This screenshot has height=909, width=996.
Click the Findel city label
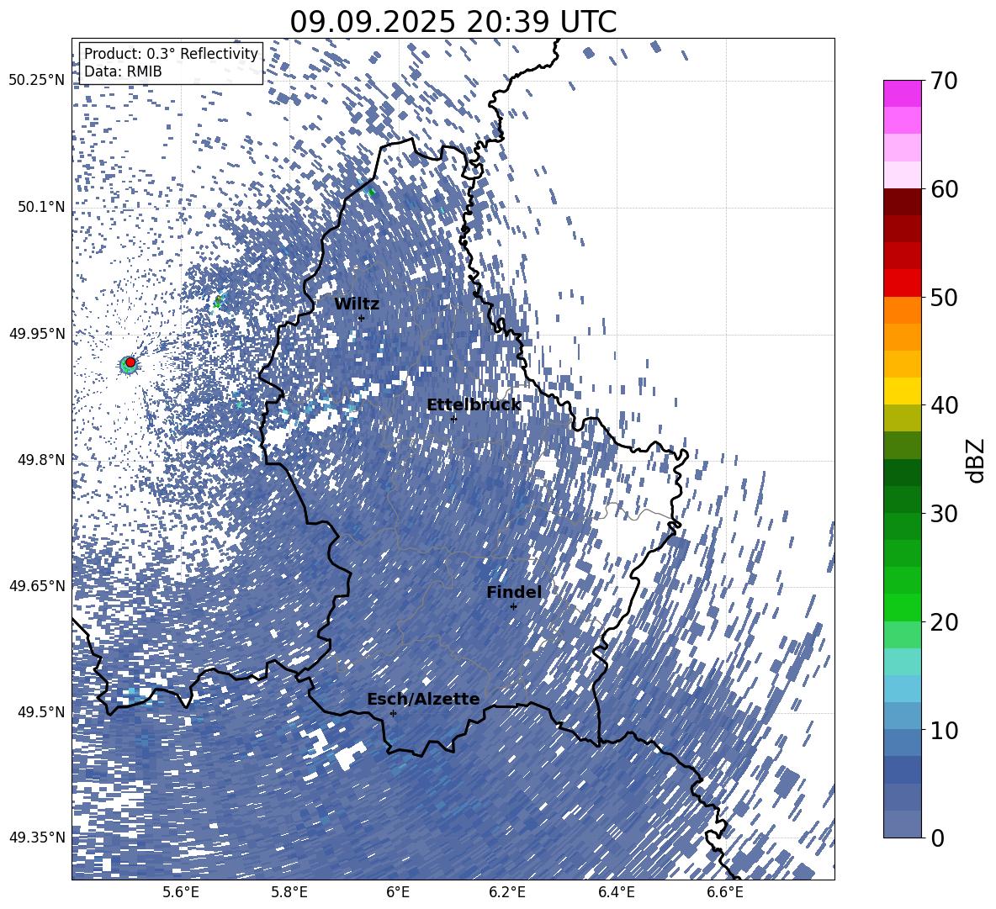[x=514, y=592]
